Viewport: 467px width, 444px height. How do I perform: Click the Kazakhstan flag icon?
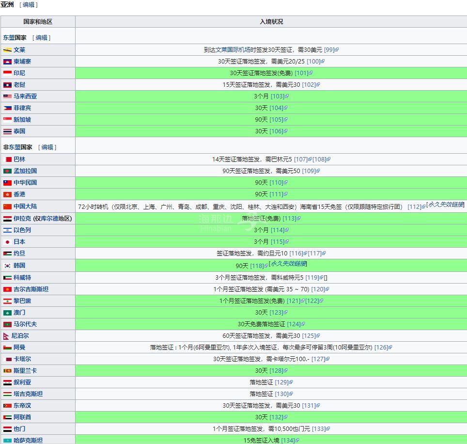(7, 441)
